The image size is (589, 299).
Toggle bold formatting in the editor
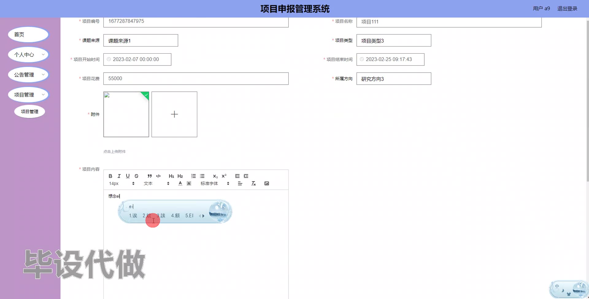[110, 176]
